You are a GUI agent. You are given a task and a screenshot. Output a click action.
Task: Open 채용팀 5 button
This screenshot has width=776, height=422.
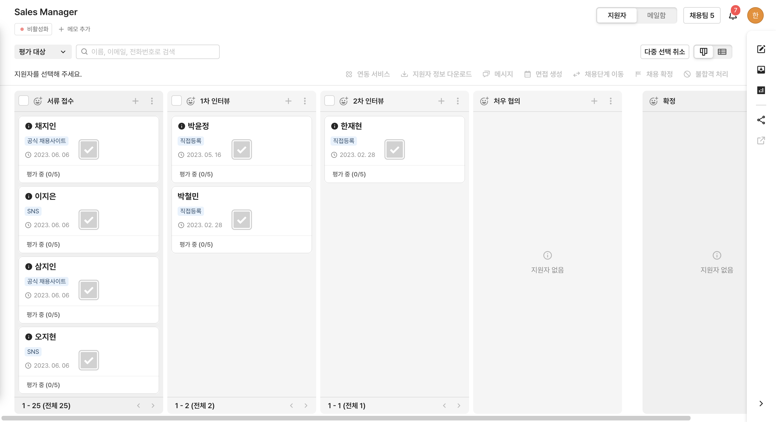(702, 15)
